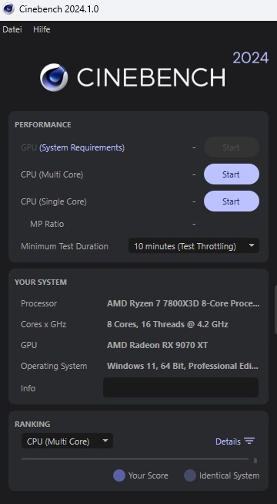Click into the Info text field
Image resolution: width=277 pixels, height=504 pixels.
click(181, 387)
